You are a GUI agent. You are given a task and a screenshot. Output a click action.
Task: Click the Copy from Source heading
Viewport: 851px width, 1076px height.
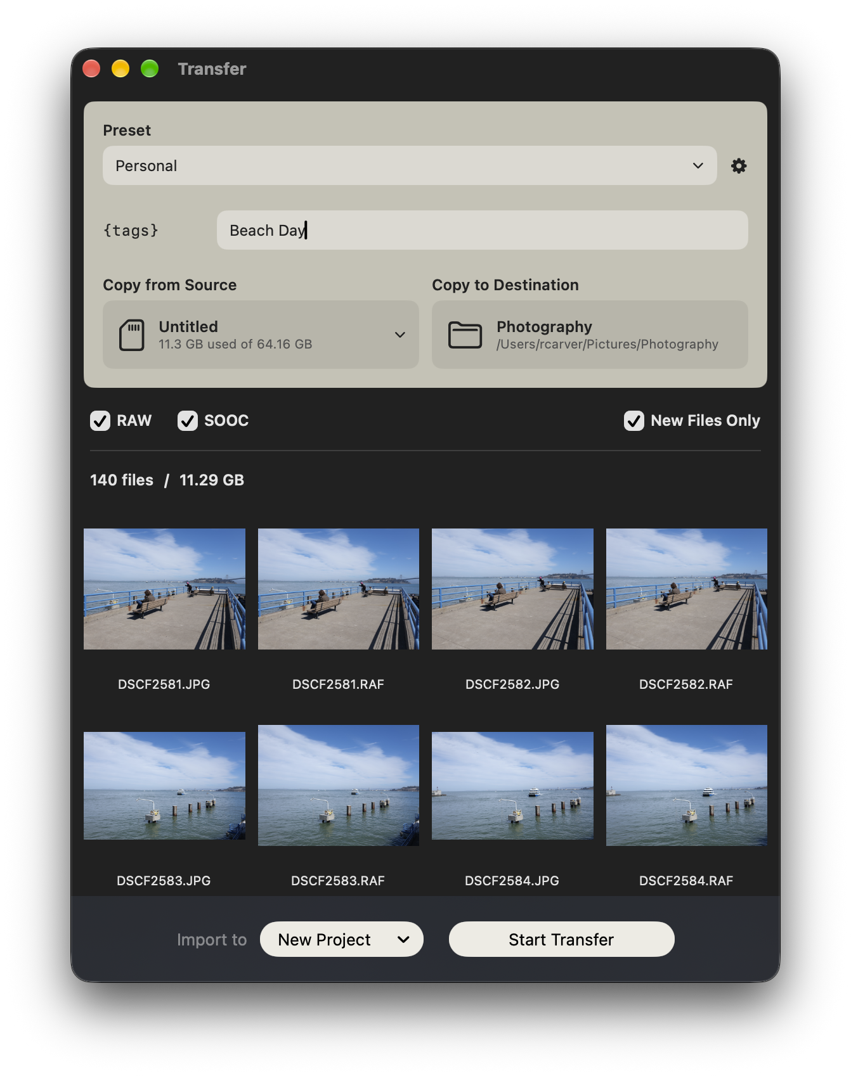click(170, 285)
